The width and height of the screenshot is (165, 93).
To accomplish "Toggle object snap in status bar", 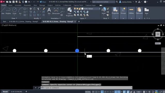I will pyautogui.click(x=119, y=92).
